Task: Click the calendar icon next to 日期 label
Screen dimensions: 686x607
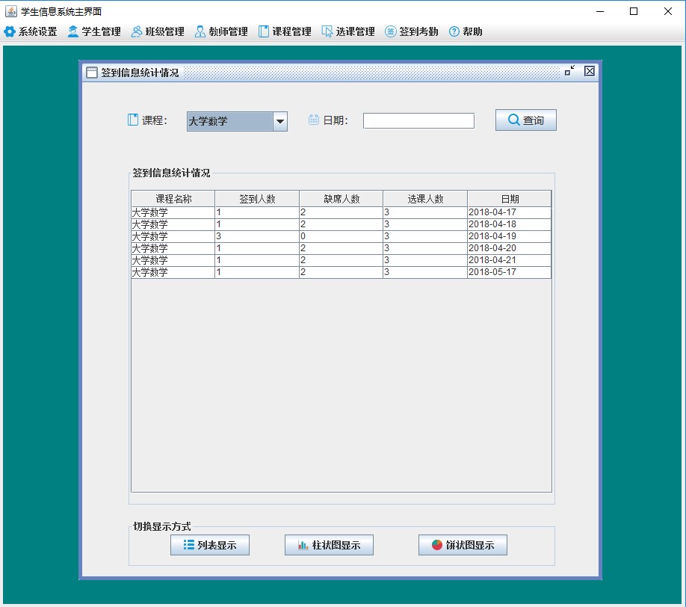Action: (x=314, y=119)
